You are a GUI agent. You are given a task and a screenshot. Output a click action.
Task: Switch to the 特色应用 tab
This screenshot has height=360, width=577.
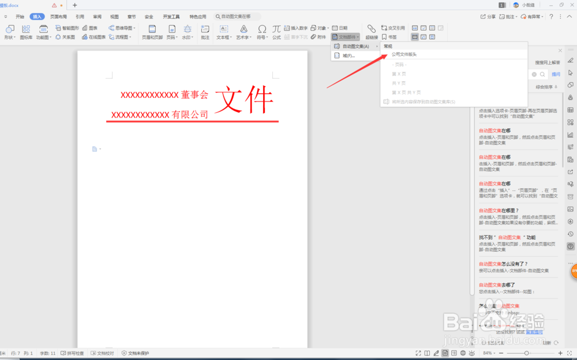pos(197,17)
